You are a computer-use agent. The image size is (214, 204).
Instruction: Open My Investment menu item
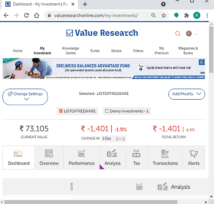42,51
